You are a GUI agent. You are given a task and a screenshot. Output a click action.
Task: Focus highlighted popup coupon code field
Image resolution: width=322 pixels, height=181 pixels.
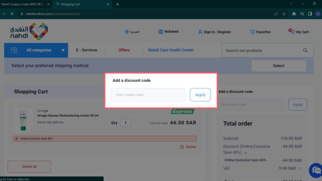pyautogui.click(x=148, y=95)
